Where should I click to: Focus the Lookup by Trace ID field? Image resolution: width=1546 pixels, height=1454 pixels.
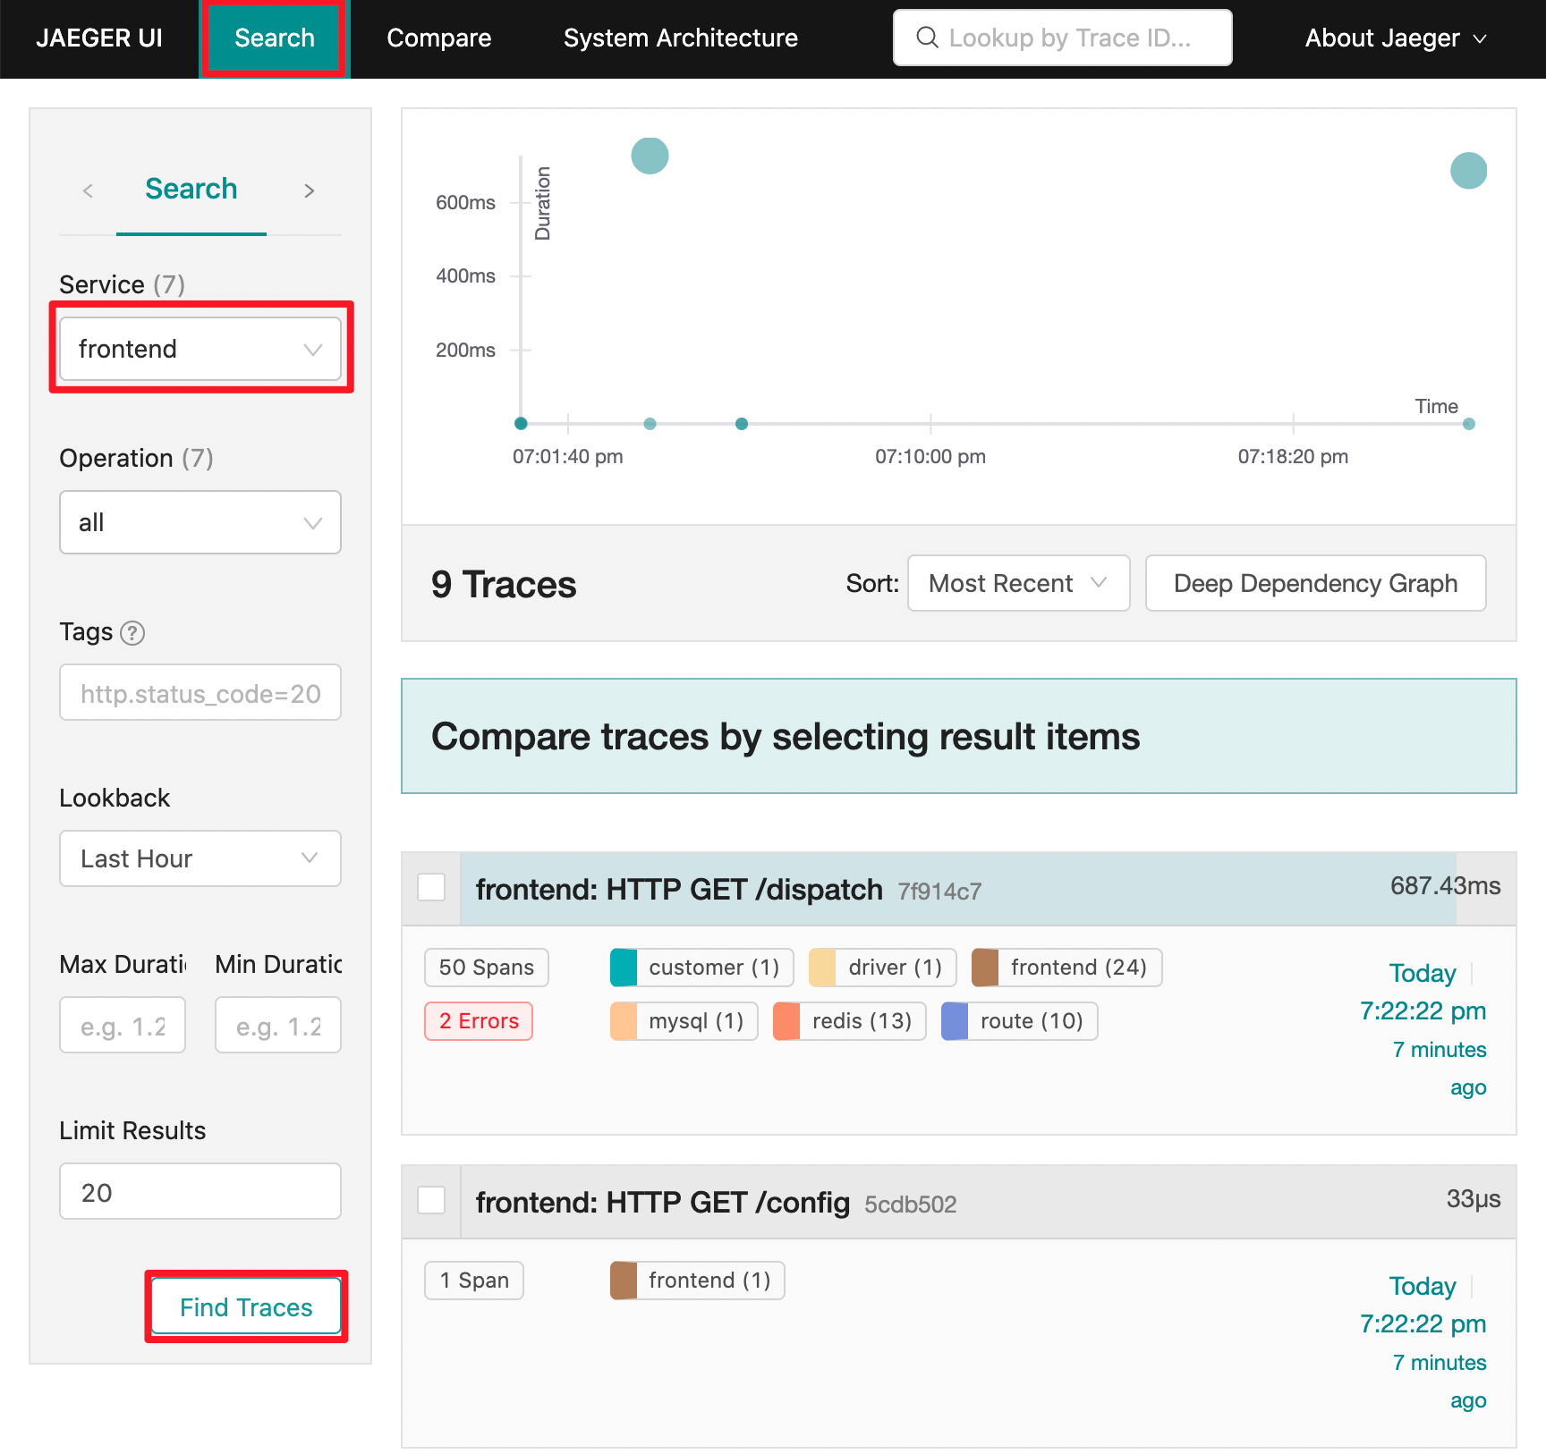click(x=1063, y=38)
